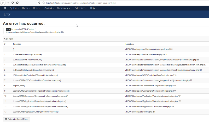This screenshot has height=124, width=209.
Task: Click Return to Control Panel button
Action: [16, 119]
